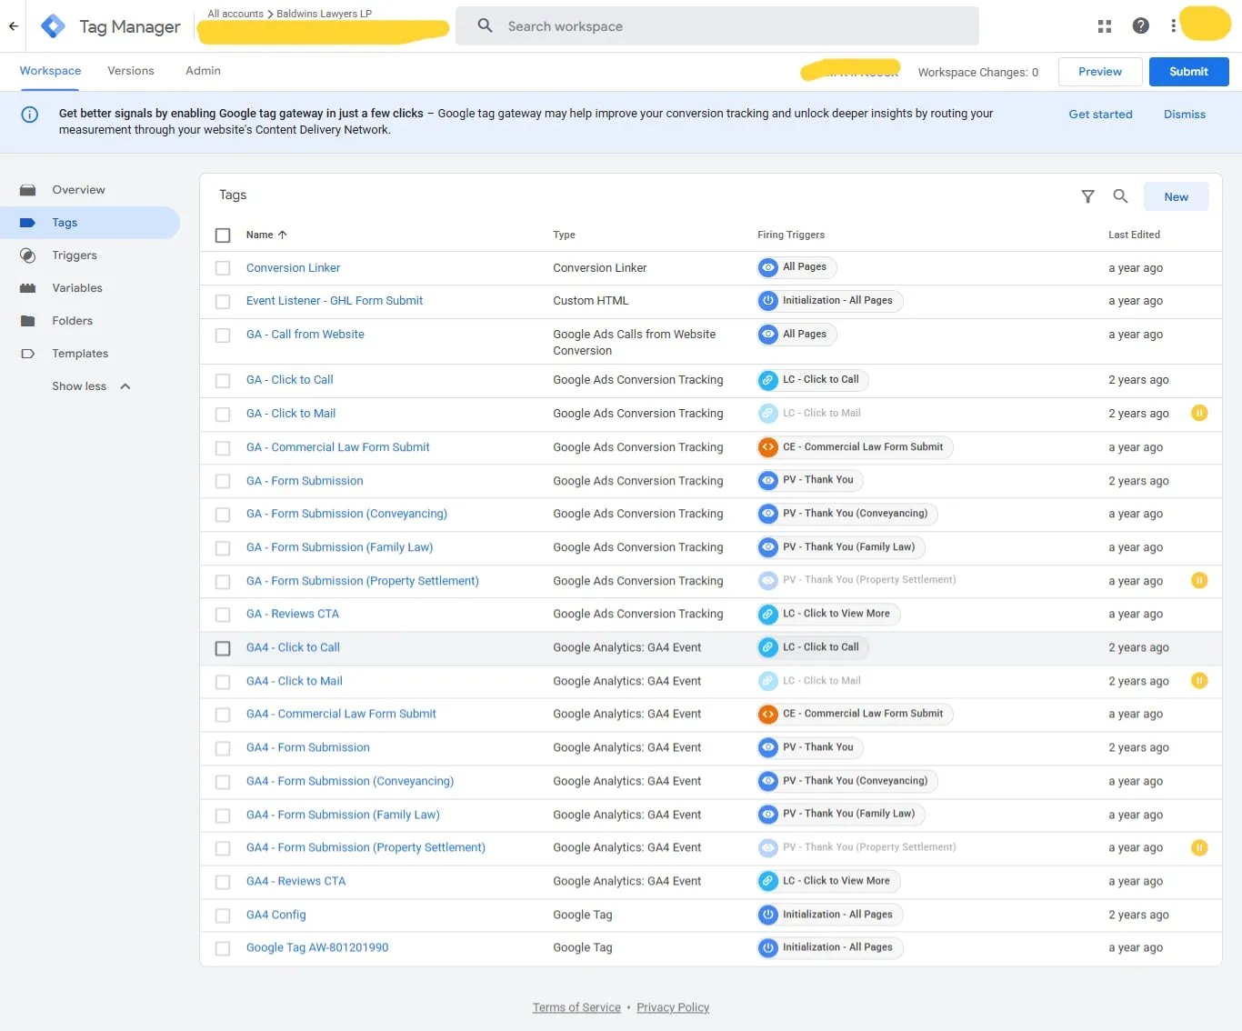Check the GA4 - Click to Call checkbox
Viewport: 1242px width, 1031px height.
[x=223, y=648]
